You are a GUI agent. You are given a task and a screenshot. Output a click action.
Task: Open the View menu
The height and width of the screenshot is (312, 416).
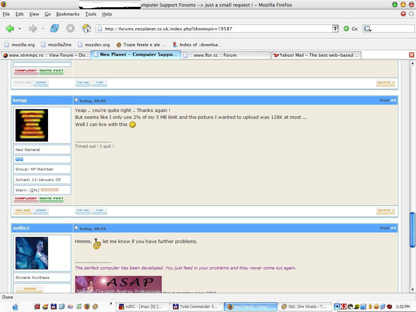pos(34,14)
